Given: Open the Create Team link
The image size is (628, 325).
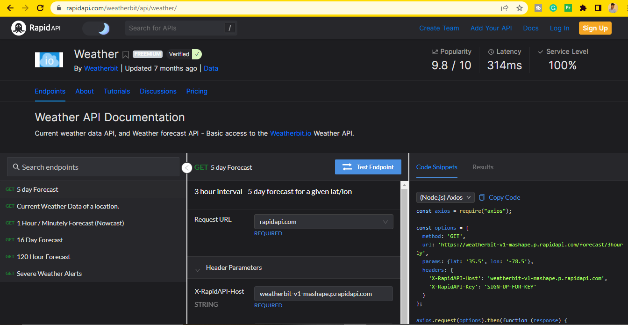Looking at the screenshot, I should pyautogui.click(x=439, y=28).
